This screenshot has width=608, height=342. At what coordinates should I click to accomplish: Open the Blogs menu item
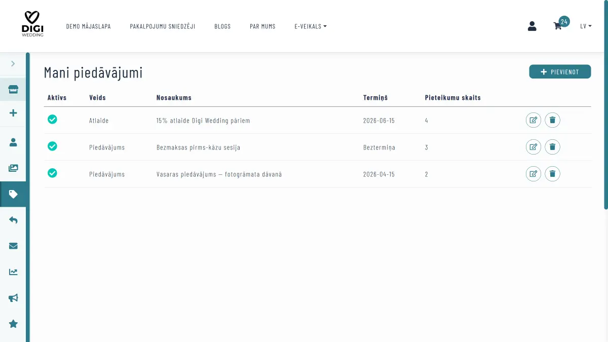[x=222, y=26]
